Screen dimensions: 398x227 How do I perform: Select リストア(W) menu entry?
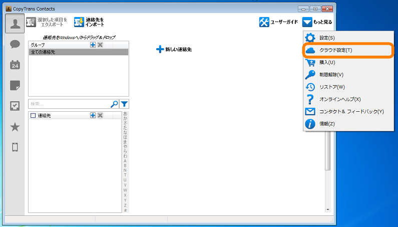click(348, 87)
